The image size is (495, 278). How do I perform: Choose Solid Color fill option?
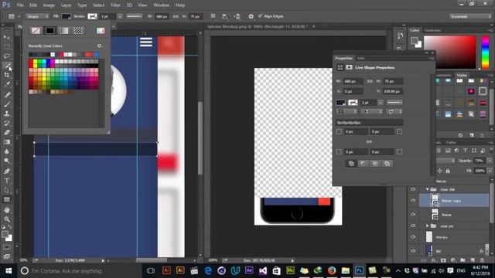pyautogui.click(x=49, y=31)
